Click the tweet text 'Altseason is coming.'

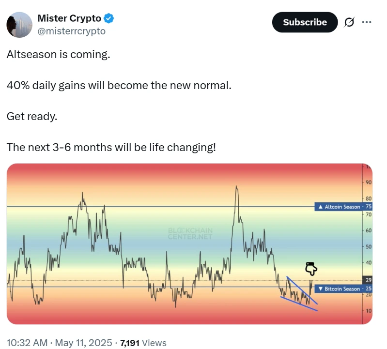click(58, 54)
